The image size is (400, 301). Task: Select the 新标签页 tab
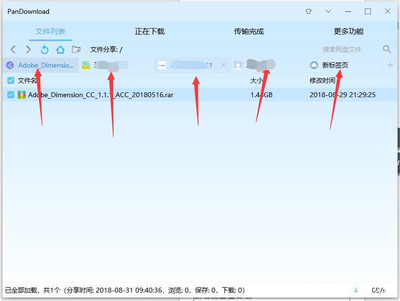pyautogui.click(x=345, y=65)
